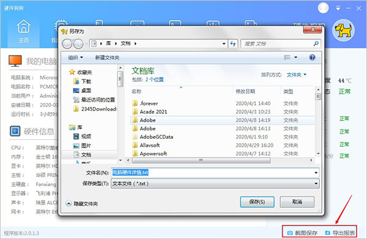Select 下载 in navigation pane
Screen dimensions: 367x239
(82, 81)
